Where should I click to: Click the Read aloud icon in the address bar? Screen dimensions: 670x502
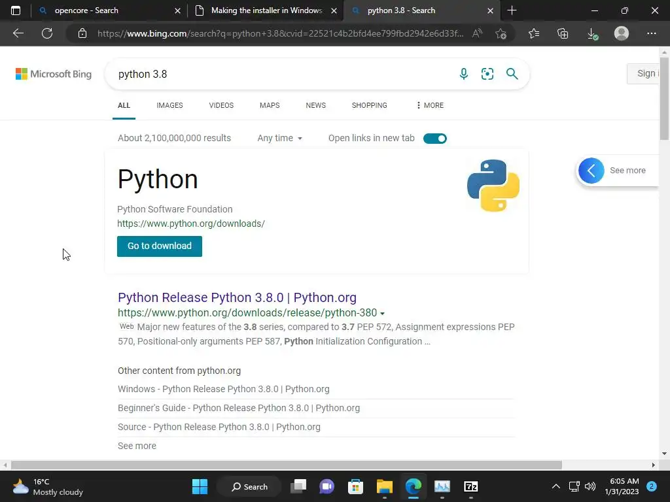pyautogui.click(x=477, y=33)
